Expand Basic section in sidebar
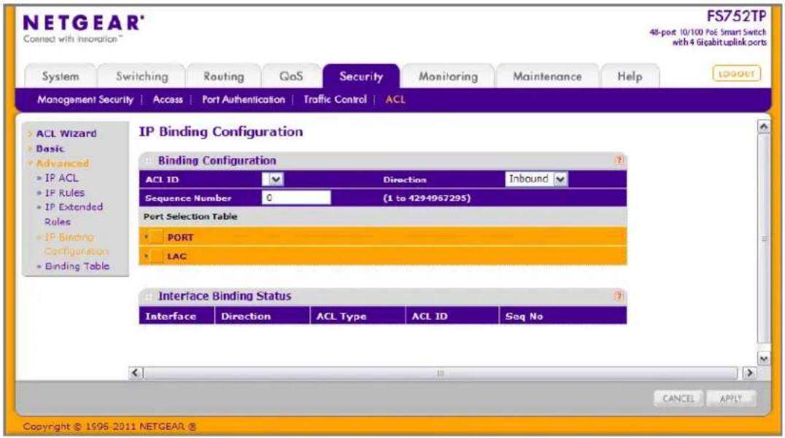Screen dimensions: 785x438 click(50, 149)
